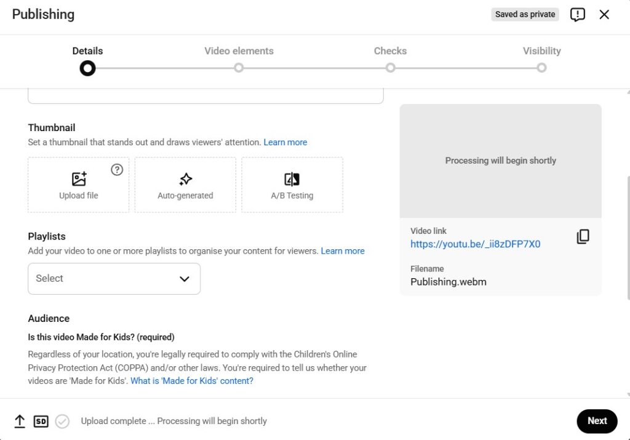630x440 pixels.
Task: Click Learn more about thumbnails
Action: click(x=285, y=142)
